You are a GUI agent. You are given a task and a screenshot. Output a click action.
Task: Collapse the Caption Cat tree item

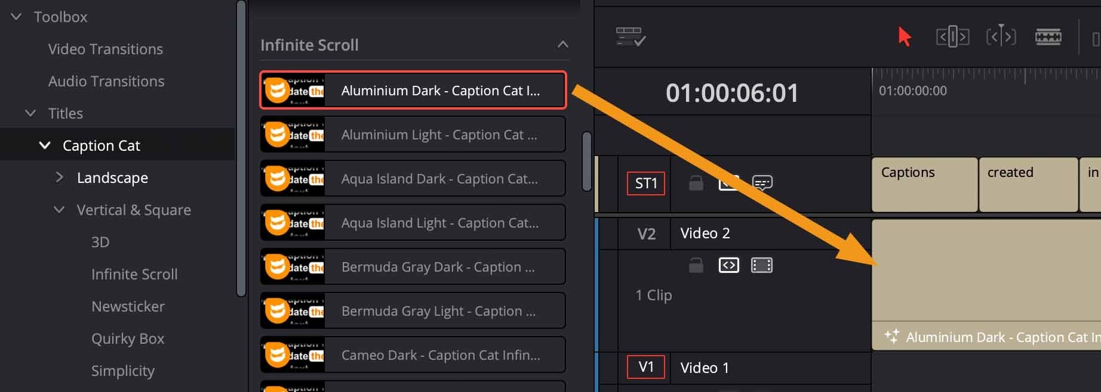pos(45,145)
